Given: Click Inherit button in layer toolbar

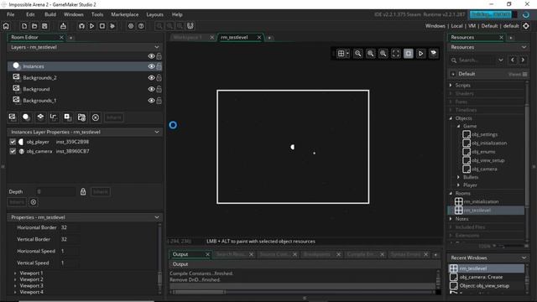Looking at the screenshot, I should tap(114, 117).
